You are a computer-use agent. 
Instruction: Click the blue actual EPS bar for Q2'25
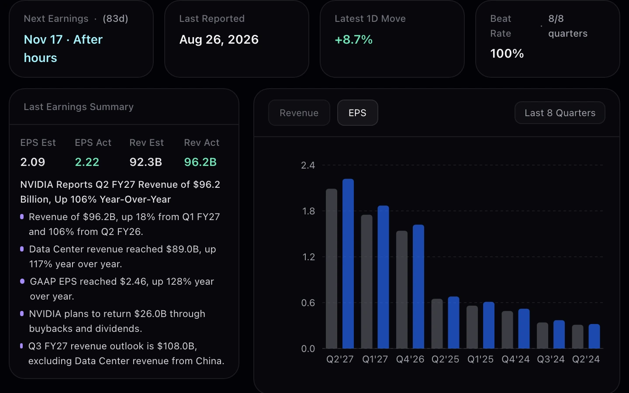click(x=454, y=322)
